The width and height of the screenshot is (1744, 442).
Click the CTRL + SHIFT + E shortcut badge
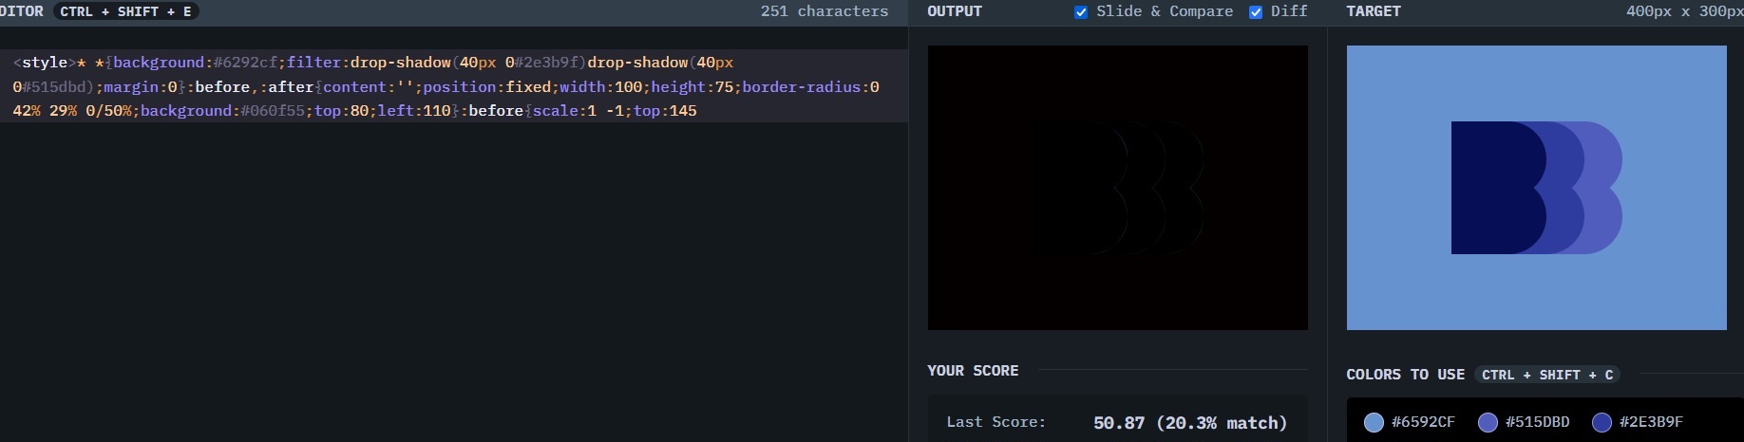tap(125, 11)
